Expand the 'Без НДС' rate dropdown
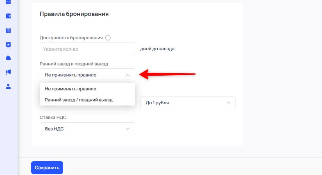The image size is (322, 175). click(x=87, y=129)
